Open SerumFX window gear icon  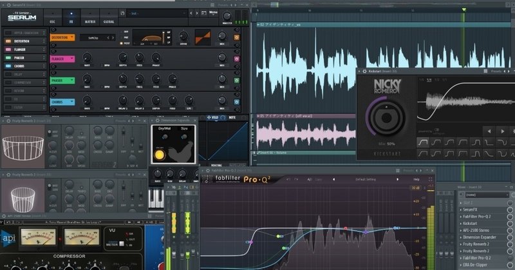tap(8, 5)
